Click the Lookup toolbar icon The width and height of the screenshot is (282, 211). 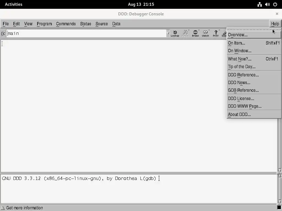point(175,33)
